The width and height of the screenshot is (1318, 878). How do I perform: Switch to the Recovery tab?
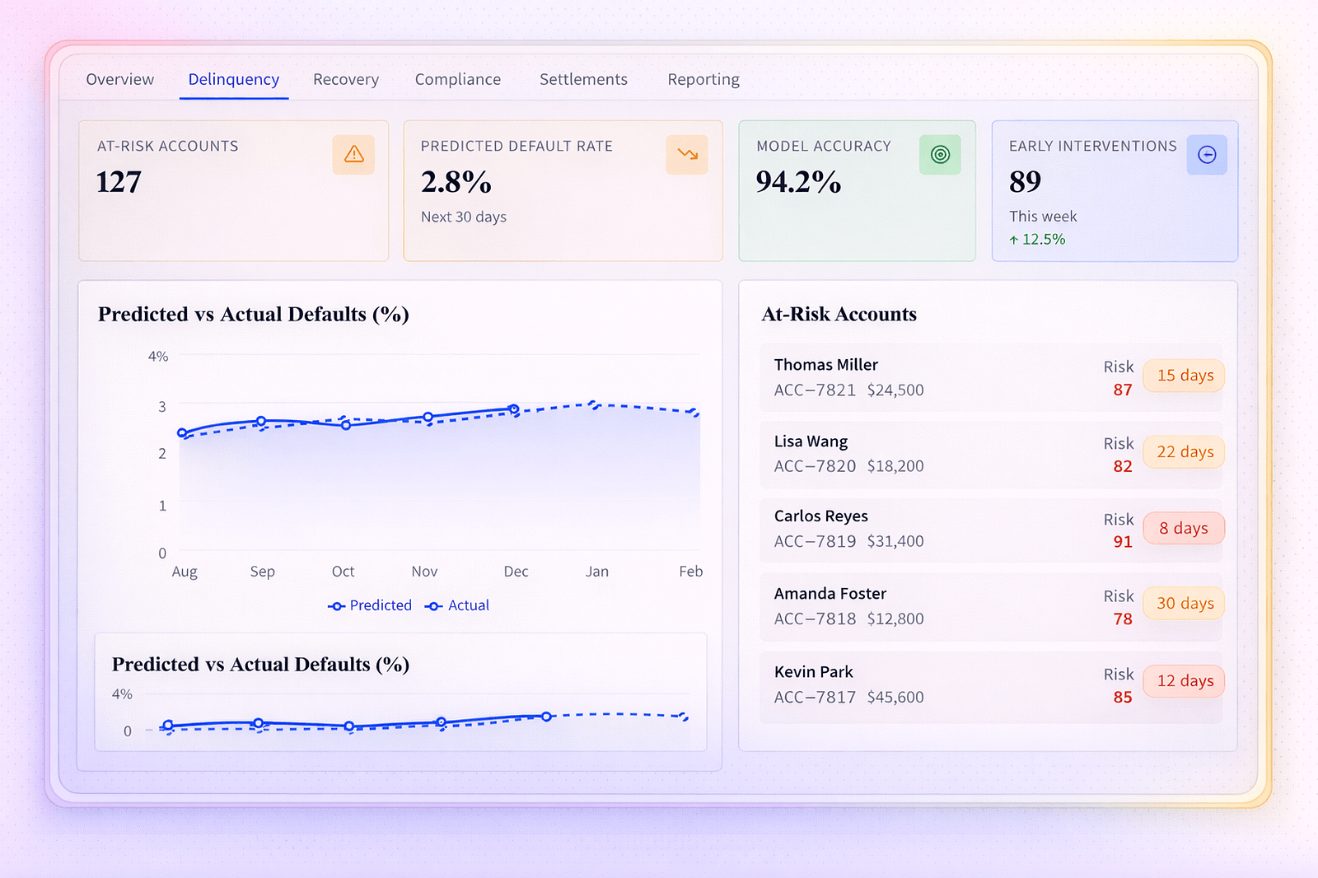point(346,79)
